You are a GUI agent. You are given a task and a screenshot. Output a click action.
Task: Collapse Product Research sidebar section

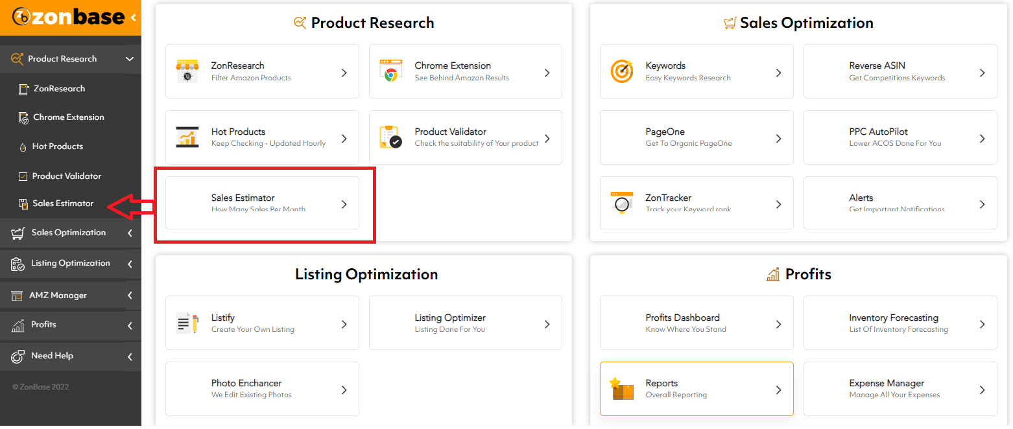(130, 59)
